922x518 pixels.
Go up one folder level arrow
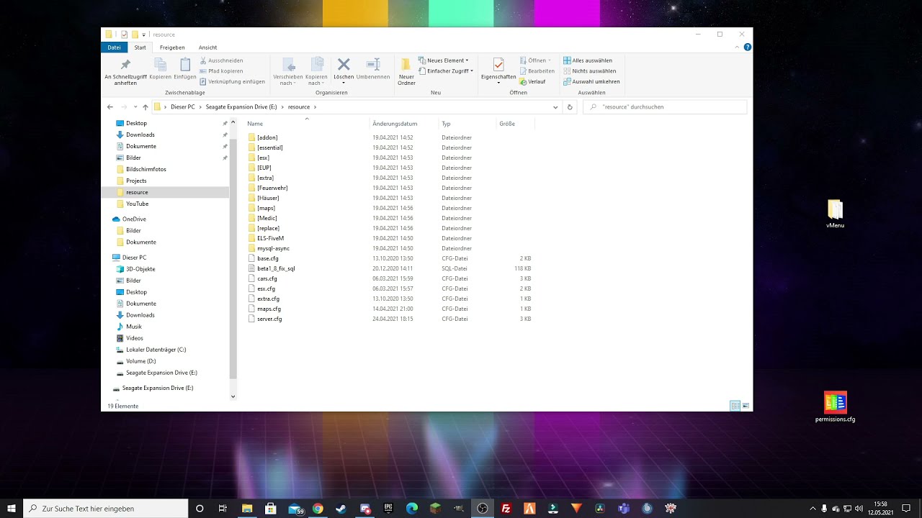click(x=146, y=107)
